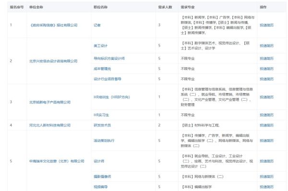Select the 【本科】网络与新媒体（二）major cell
The height and width of the screenshot is (191, 288).
click(x=202, y=177)
